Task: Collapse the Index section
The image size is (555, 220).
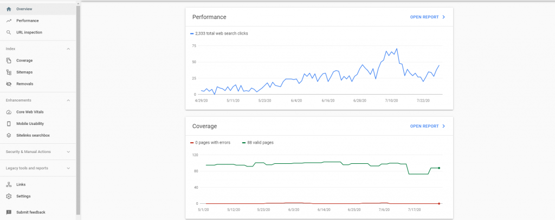Action: (68, 49)
